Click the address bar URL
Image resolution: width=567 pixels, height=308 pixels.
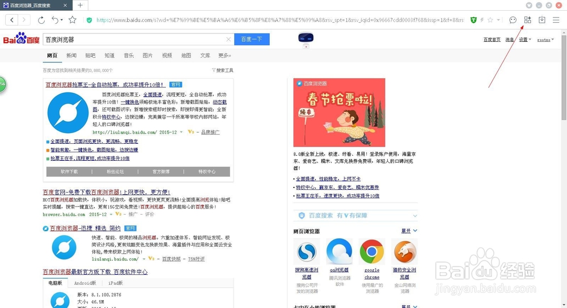pyautogui.click(x=280, y=20)
